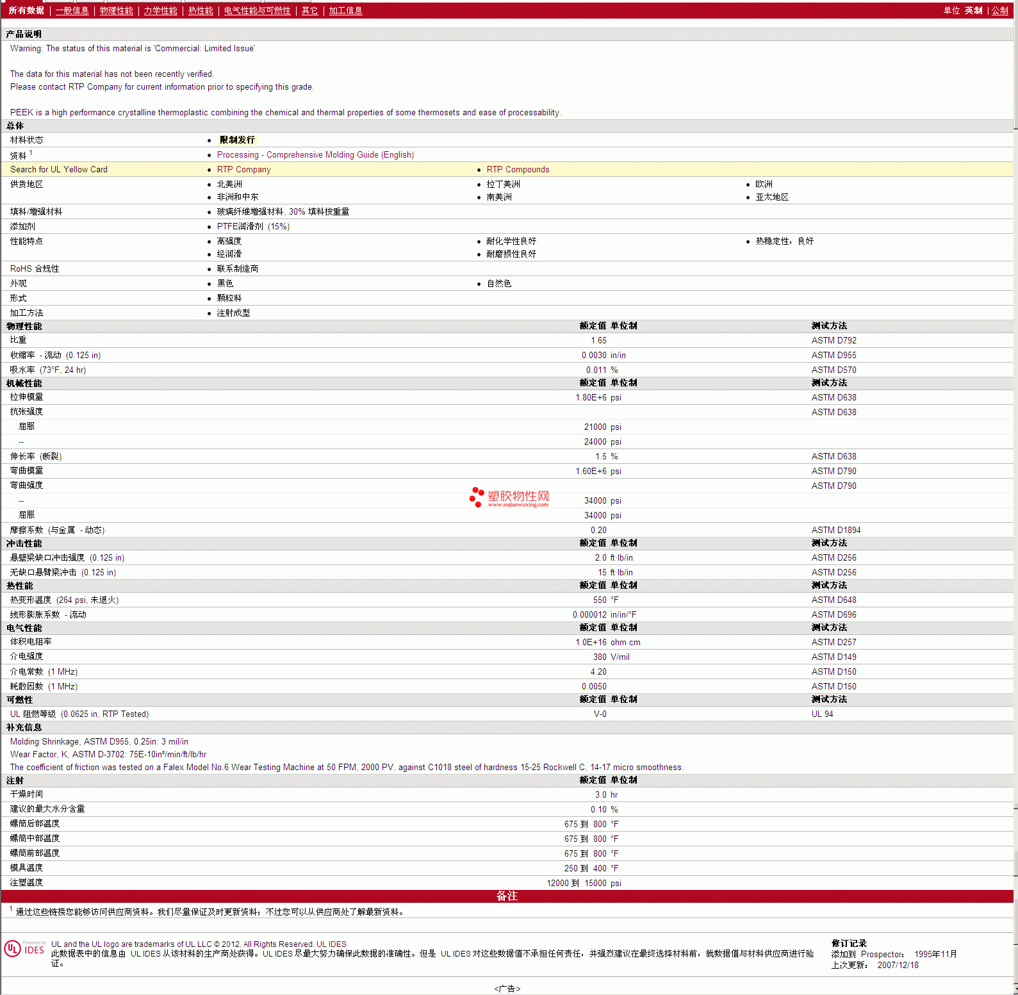Click the 限制发行 material status label
1018x995 pixels.
coord(237,140)
